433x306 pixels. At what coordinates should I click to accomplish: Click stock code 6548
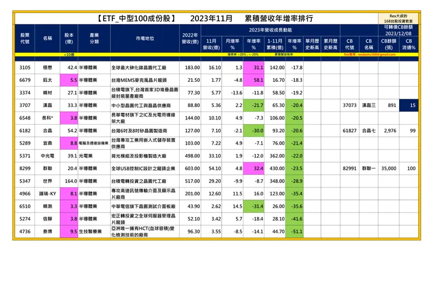tap(25, 118)
